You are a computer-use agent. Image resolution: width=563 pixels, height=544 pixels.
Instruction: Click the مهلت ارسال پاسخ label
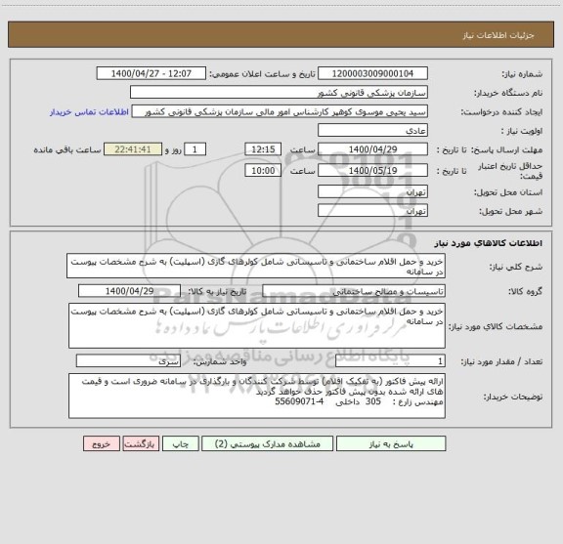coord(506,150)
